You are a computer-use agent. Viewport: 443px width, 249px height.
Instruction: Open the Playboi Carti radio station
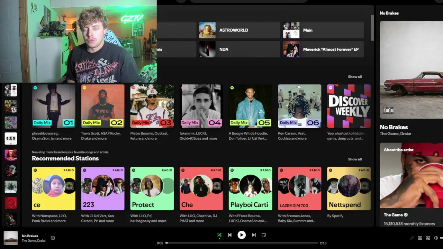(250, 195)
